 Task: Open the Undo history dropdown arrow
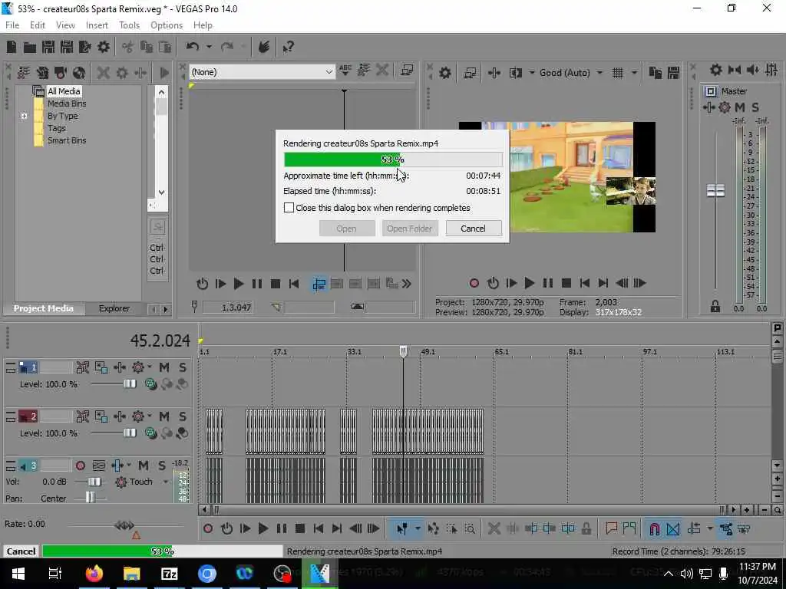coord(209,47)
